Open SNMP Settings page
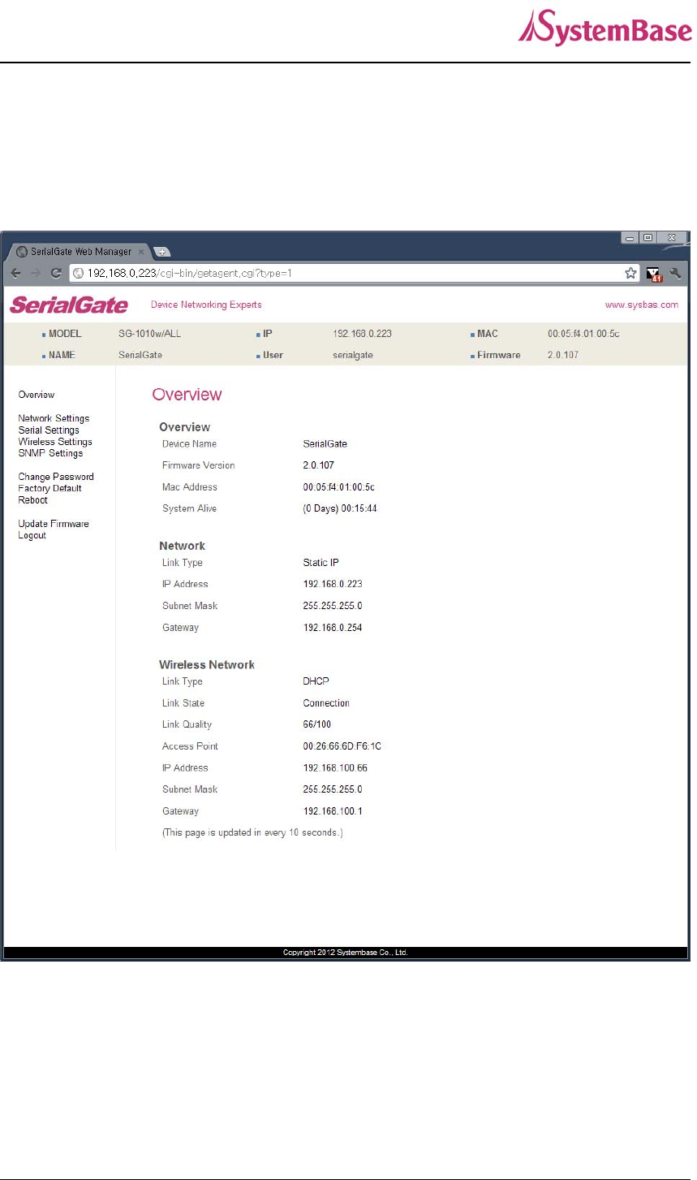The width and height of the screenshot is (697, 1180). point(50,453)
